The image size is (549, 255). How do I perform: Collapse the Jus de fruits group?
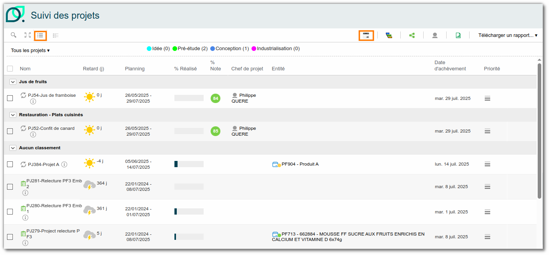pyautogui.click(x=12, y=82)
